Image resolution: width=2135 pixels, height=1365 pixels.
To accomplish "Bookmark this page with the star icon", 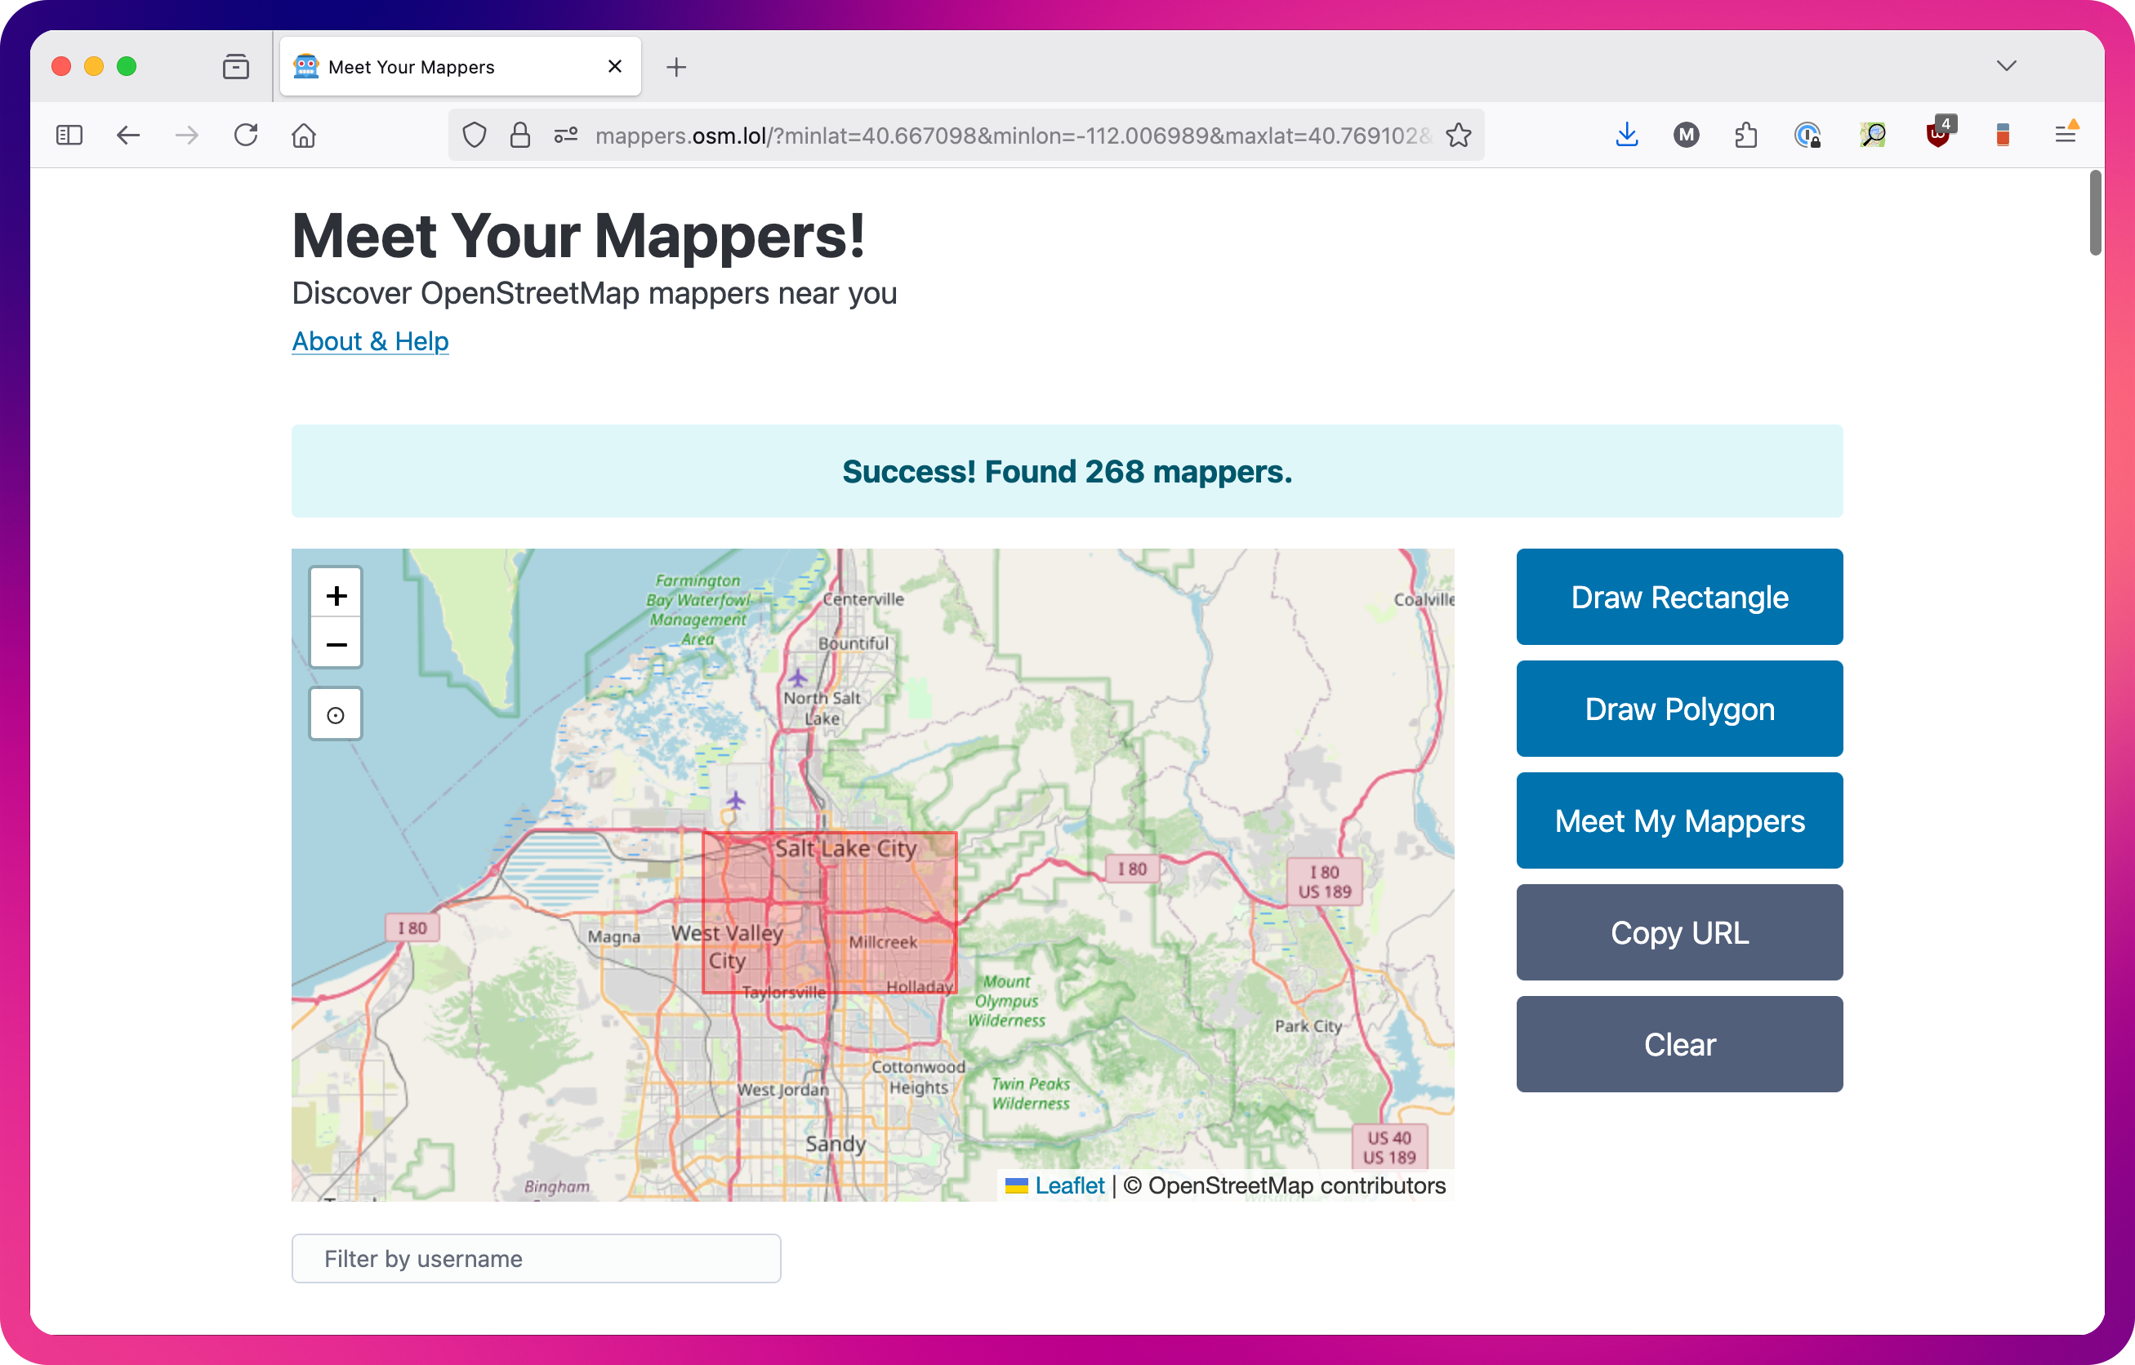I will [x=1459, y=135].
